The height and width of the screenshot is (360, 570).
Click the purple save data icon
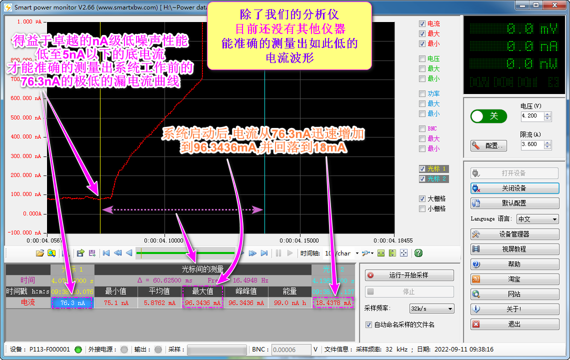point(92,253)
